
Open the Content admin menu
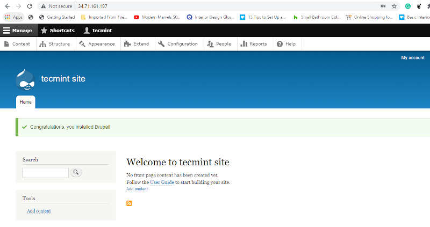17,44
